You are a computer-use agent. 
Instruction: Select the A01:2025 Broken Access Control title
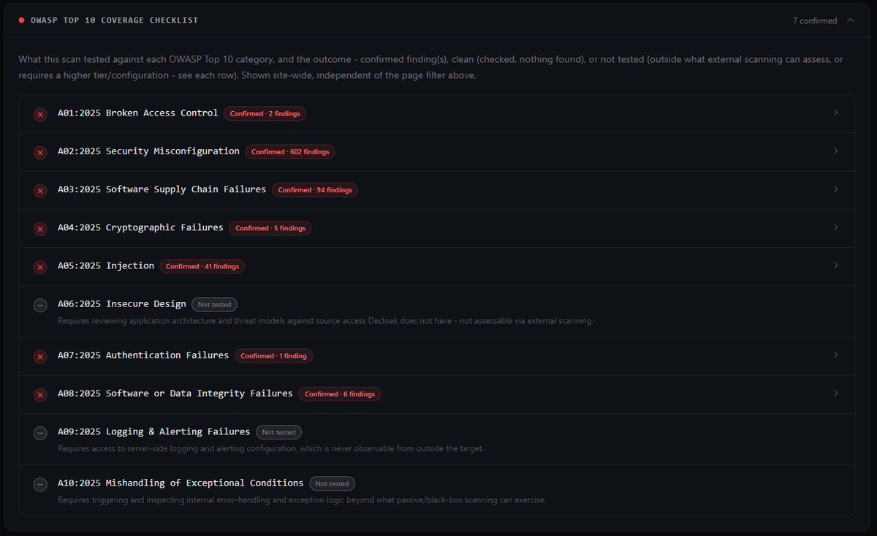coord(137,113)
